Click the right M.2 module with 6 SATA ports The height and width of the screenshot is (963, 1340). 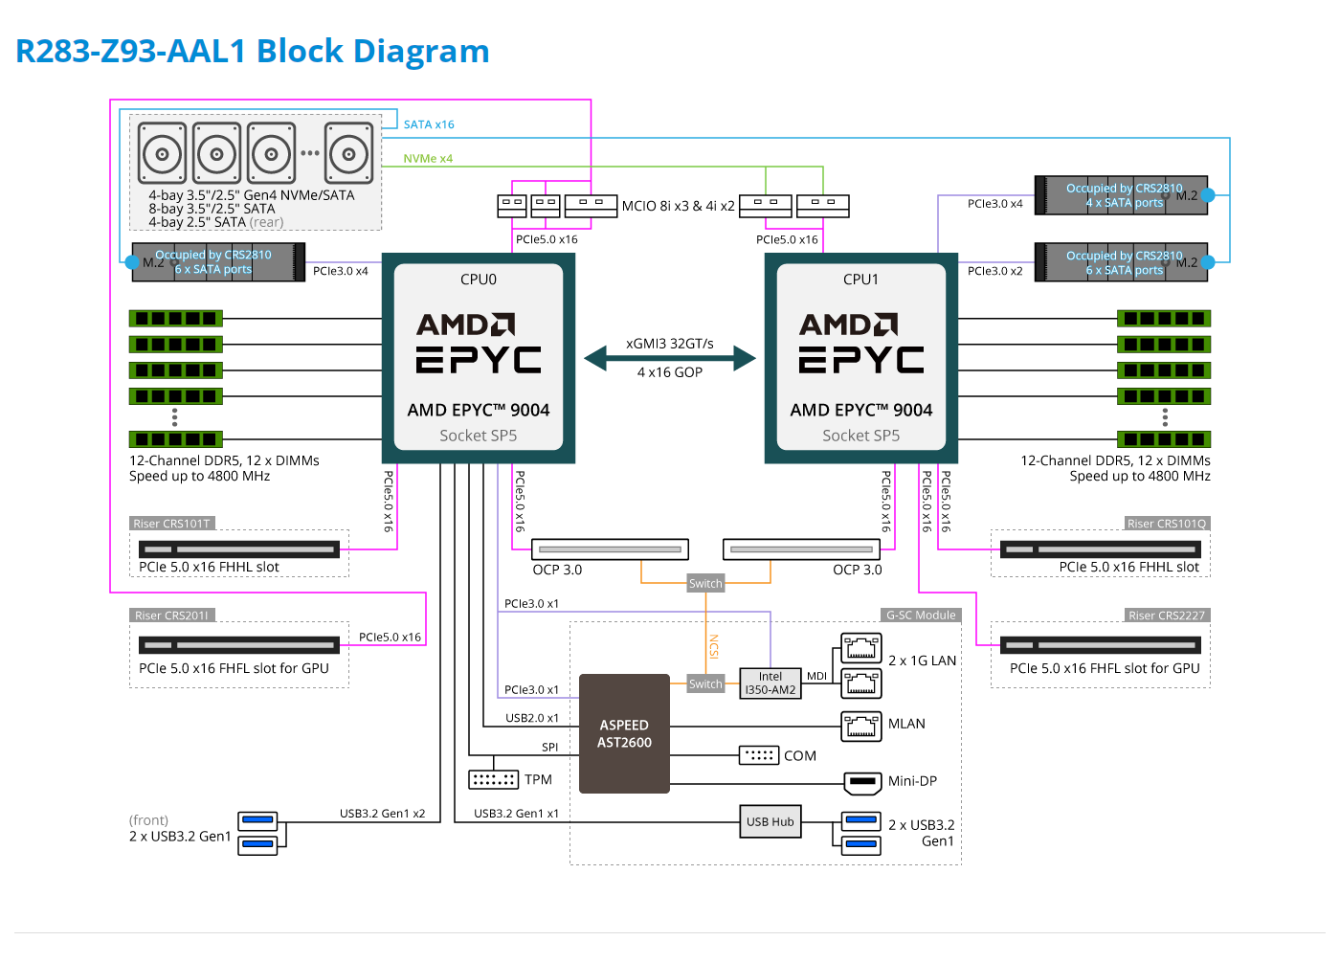pos(1122,262)
